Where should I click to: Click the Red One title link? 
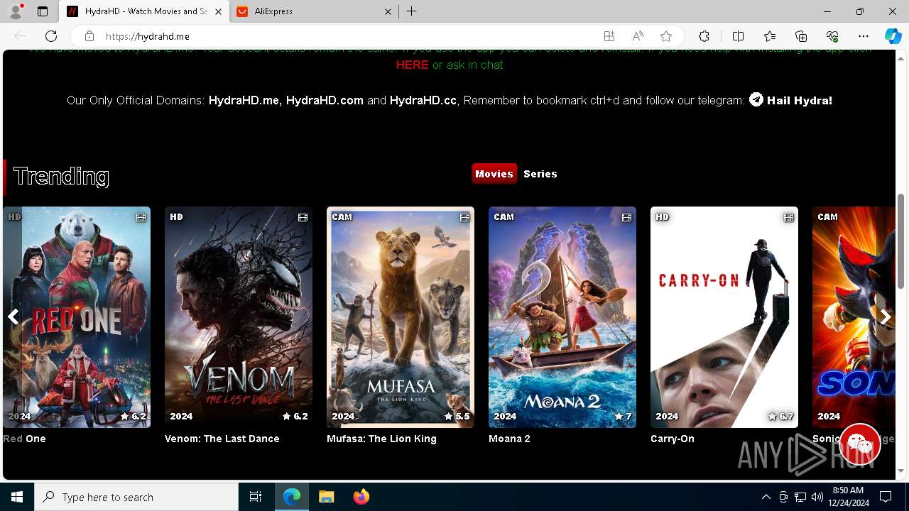(24, 439)
